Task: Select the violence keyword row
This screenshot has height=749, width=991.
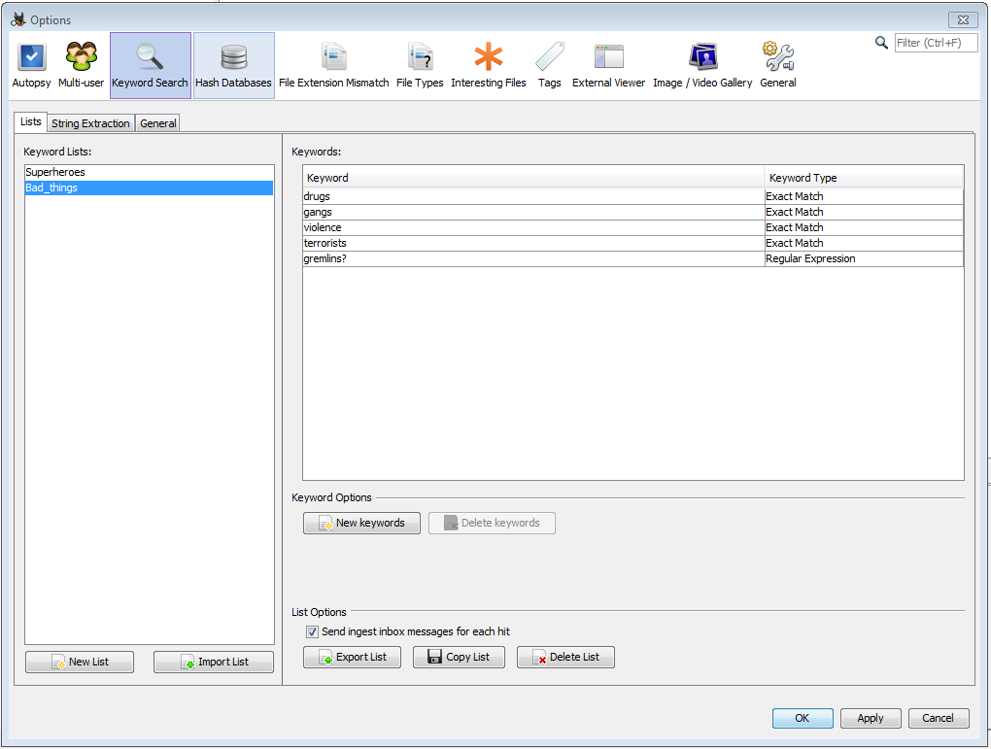Action: (633, 227)
